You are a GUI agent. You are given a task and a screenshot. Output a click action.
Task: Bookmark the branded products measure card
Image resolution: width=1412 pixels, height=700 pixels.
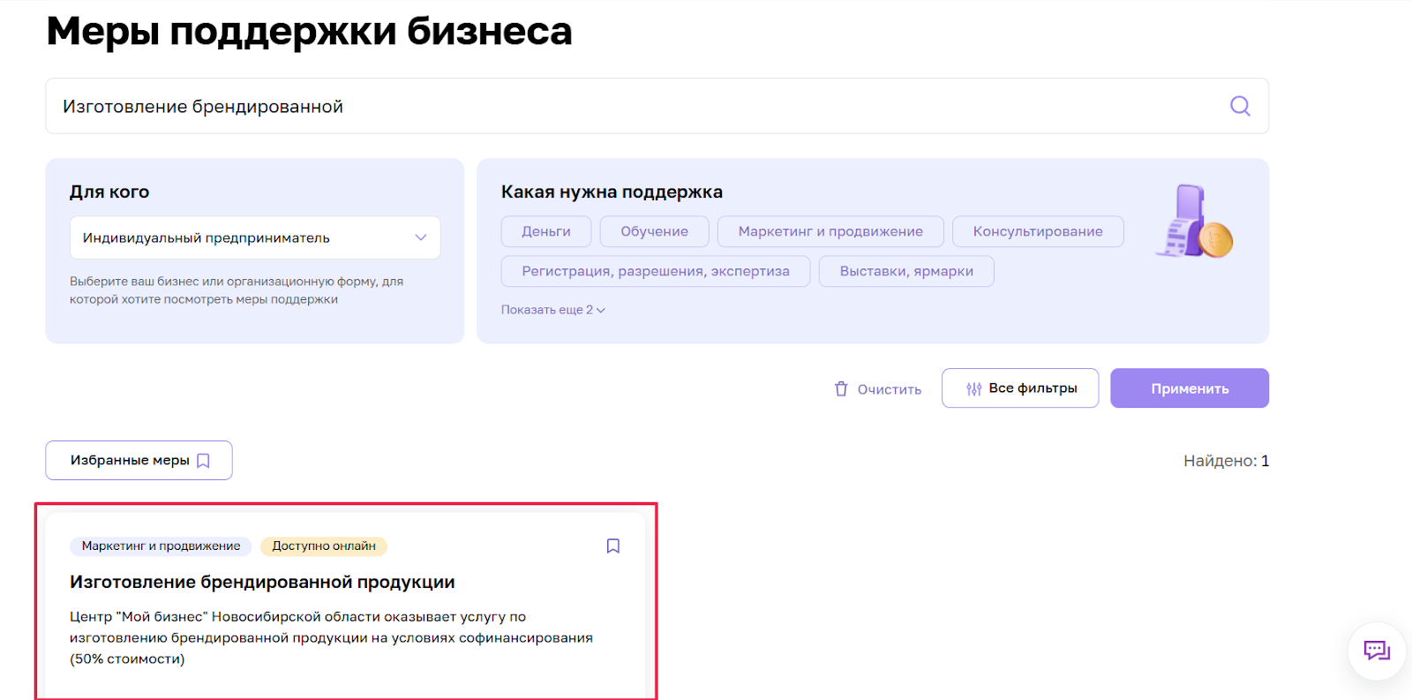tap(613, 546)
